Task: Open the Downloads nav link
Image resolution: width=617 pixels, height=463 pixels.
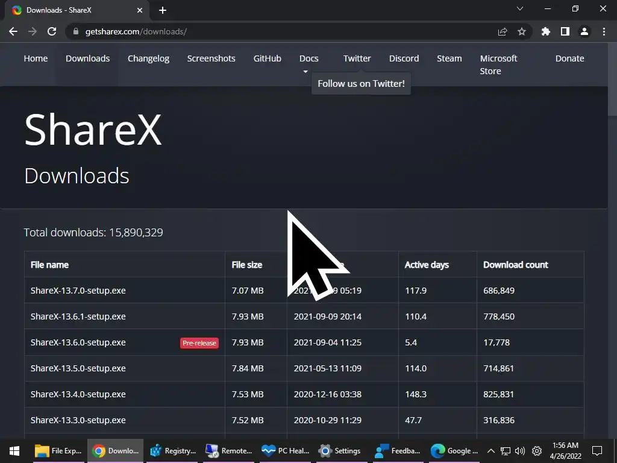Action: click(x=88, y=58)
